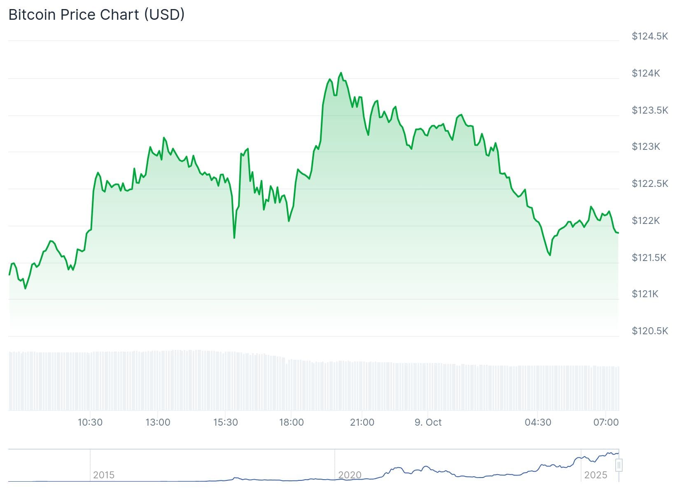Select 2020 in the navigator timeline
Screen dimensions: 677x494
coord(350,475)
